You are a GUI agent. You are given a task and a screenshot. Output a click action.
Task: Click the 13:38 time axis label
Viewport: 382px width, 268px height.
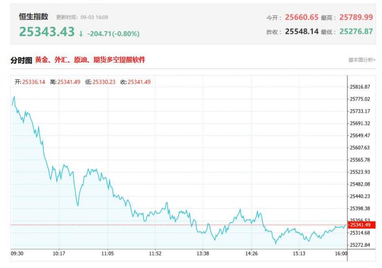click(203, 254)
